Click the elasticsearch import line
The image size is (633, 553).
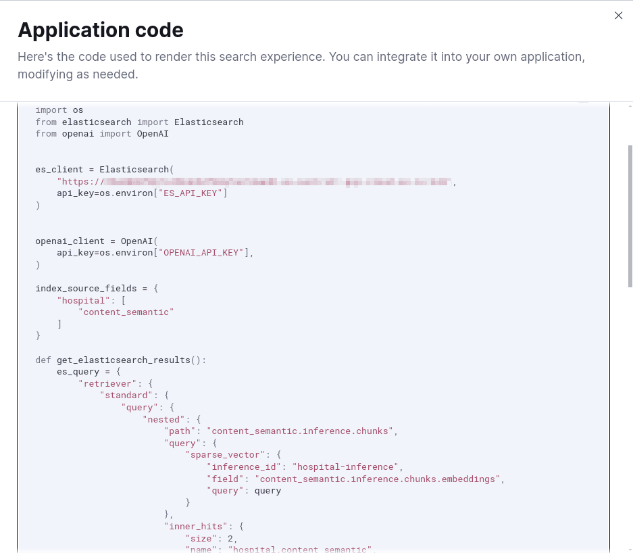coord(97,122)
